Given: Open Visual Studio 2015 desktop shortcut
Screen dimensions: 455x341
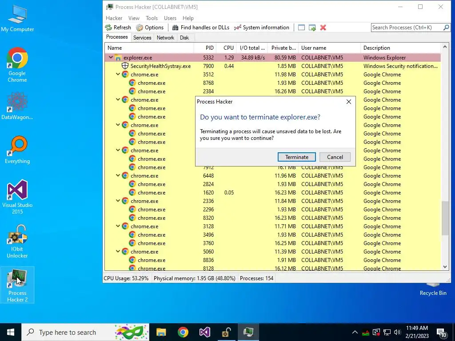Looking at the screenshot, I should pos(17,197).
